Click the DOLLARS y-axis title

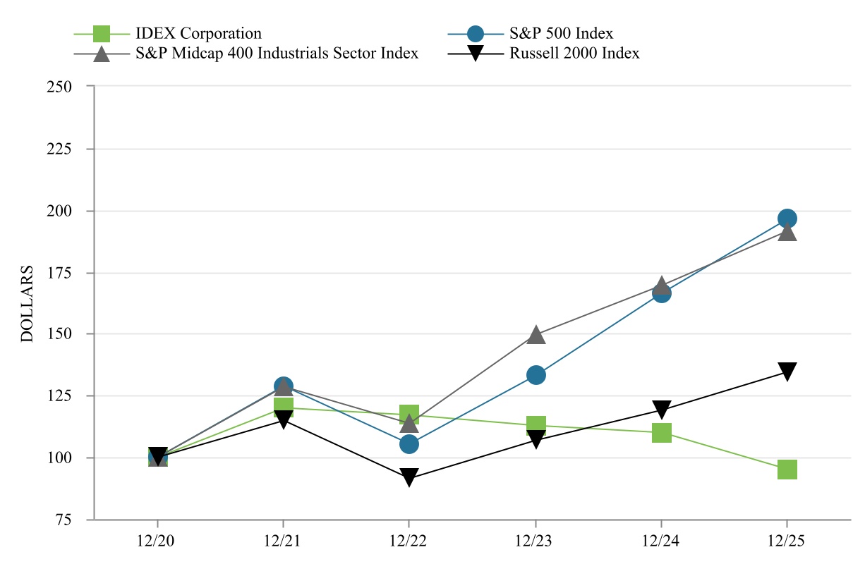click(x=27, y=304)
